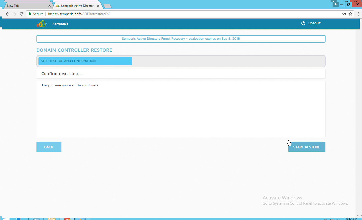Image resolution: width=362 pixels, height=220 pixels.
Task: Switch to Semperis Active Directory browser tab
Action: [77, 6]
